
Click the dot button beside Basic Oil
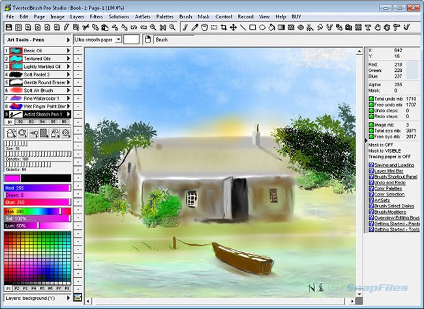pyautogui.click(x=78, y=50)
